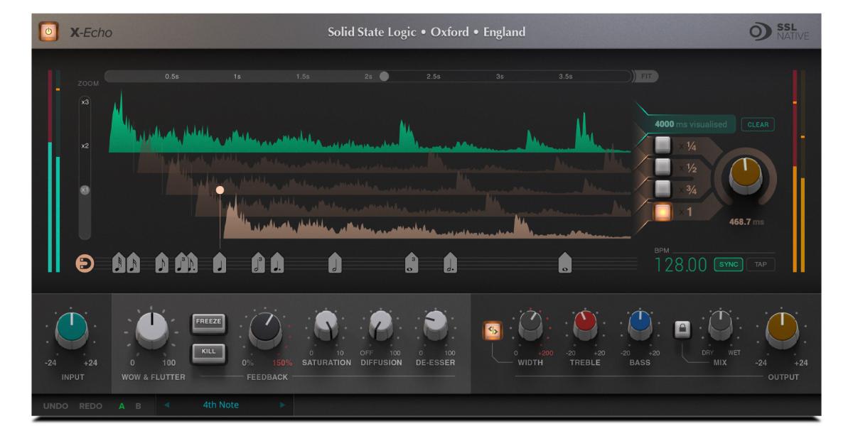Select the plain 8th note marker

(161, 263)
